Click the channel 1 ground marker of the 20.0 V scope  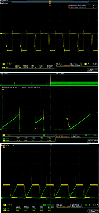pyautogui.click(x=1, y=34)
